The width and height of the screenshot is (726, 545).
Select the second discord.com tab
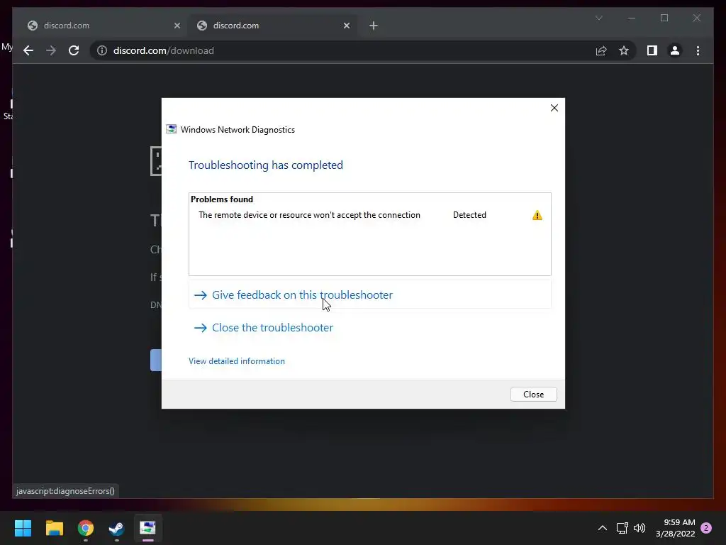pyautogui.click(x=273, y=26)
